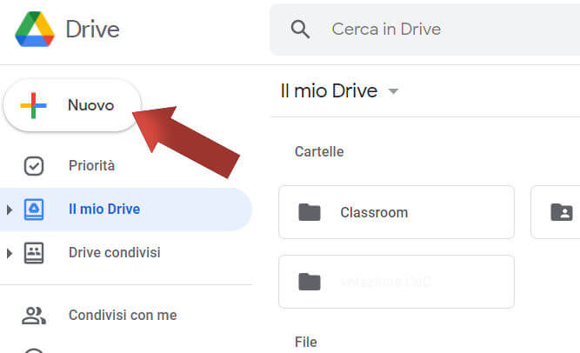Click the Il mio Drive sidebar icon
The height and width of the screenshot is (353, 580).
point(34,210)
